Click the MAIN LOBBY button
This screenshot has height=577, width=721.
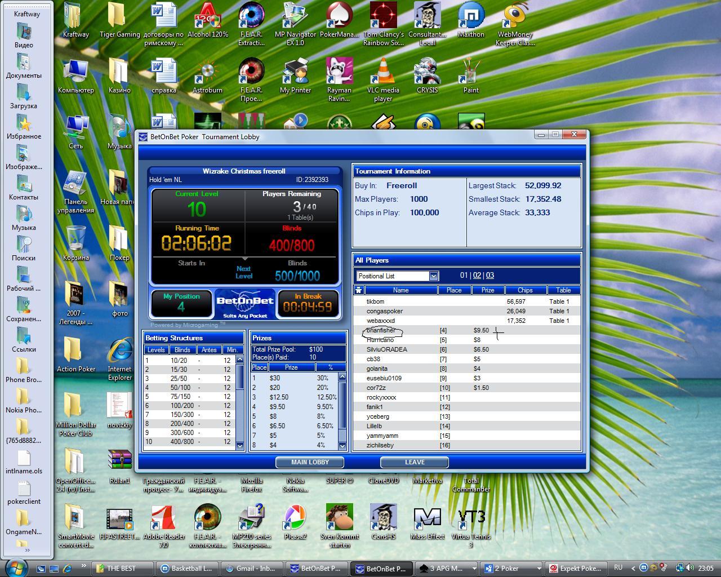click(x=310, y=462)
